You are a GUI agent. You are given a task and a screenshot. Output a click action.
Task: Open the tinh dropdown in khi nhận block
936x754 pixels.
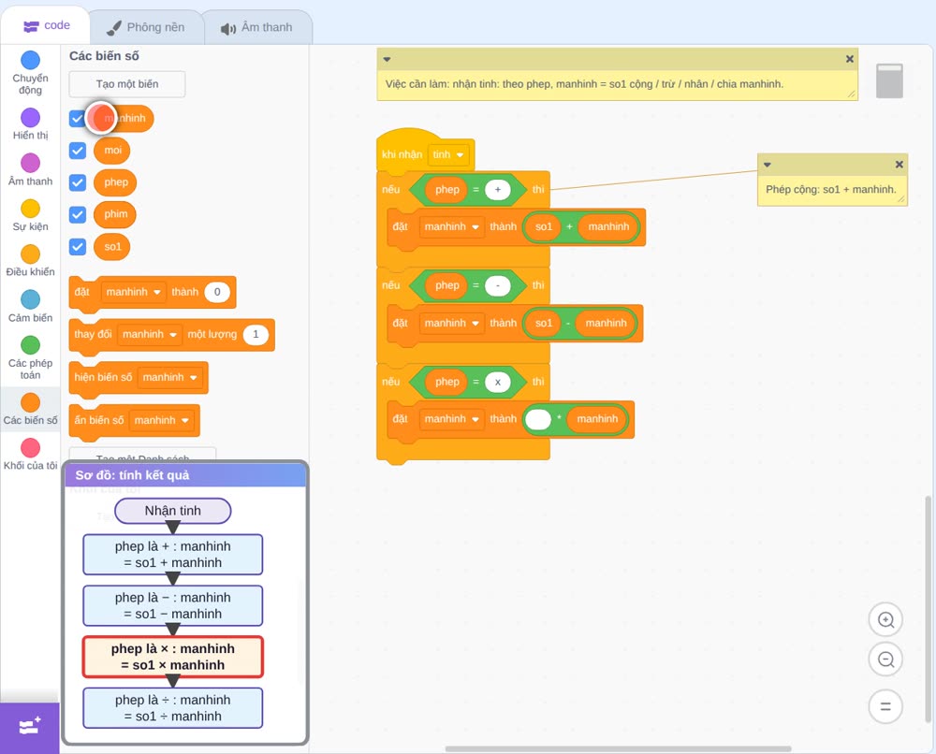pyautogui.click(x=448, y=154)
